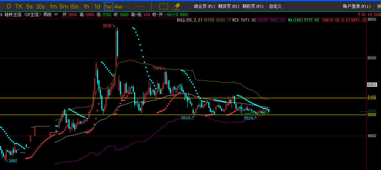Screen dimensions: 381x170
Task: Switch to the 4w period
Action: 118,6
